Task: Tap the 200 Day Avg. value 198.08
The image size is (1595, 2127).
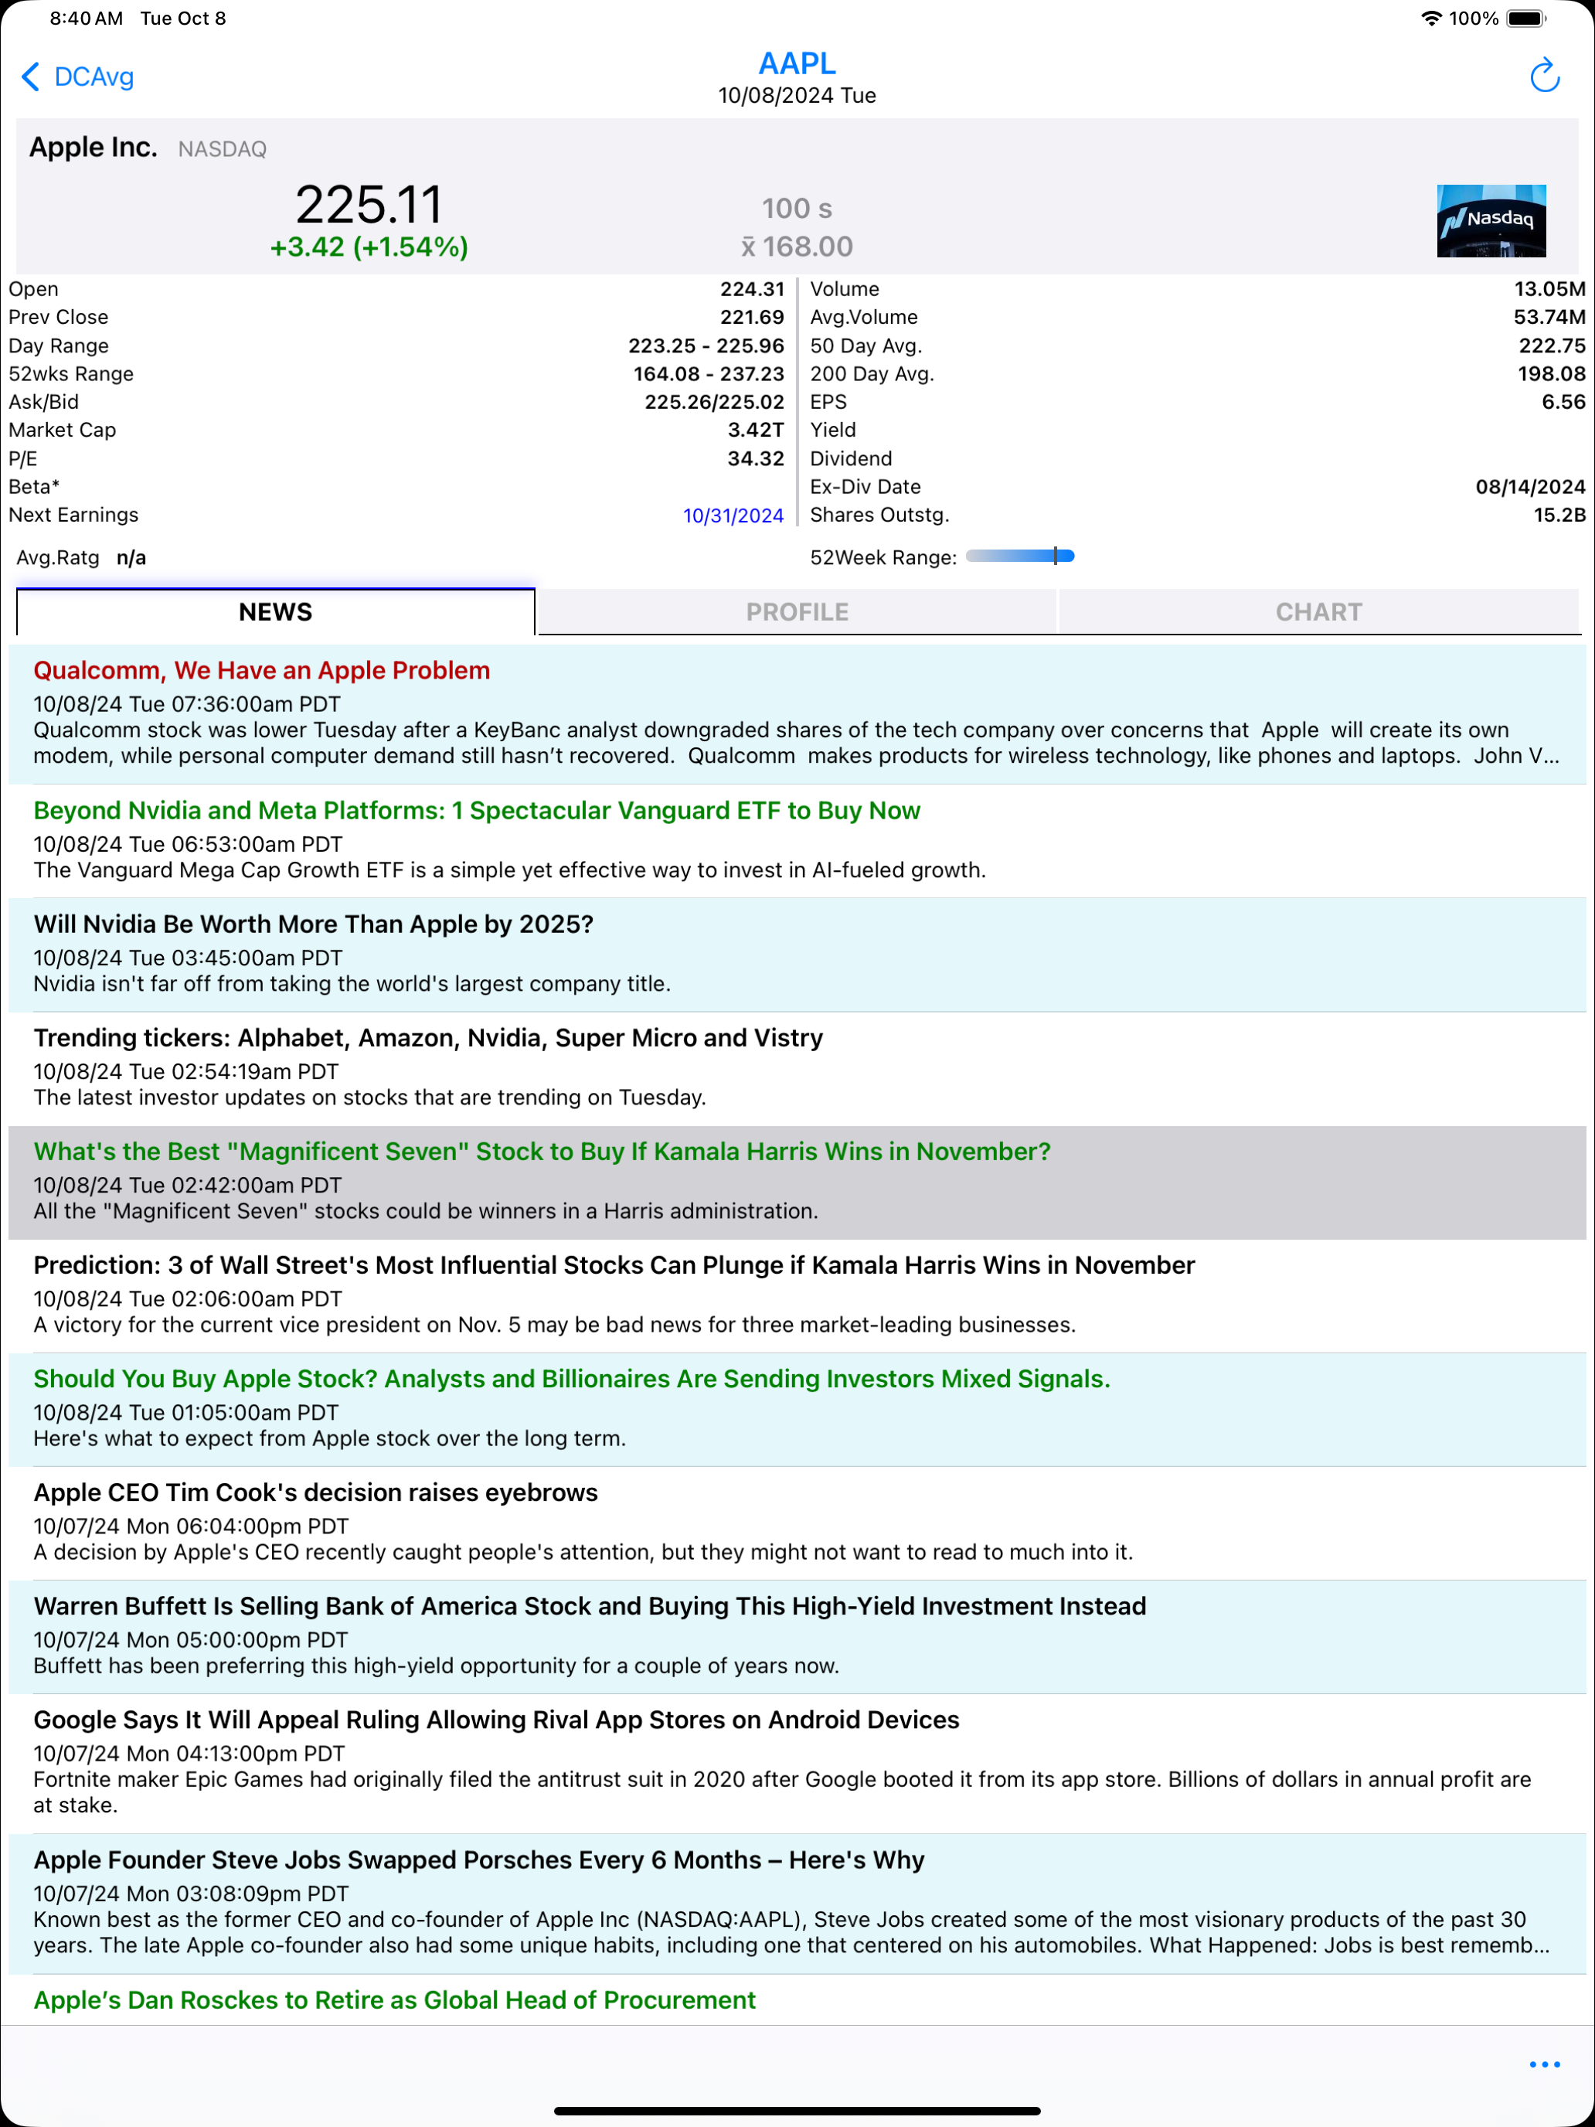Action: [x=1552, y=374]
